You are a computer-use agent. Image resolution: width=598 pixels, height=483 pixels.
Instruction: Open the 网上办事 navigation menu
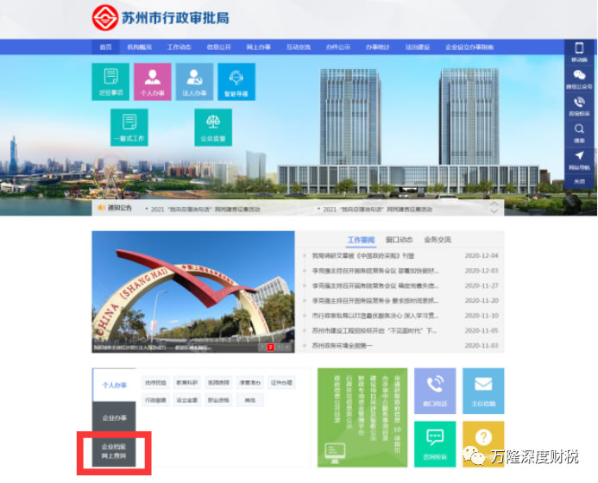point(258,47)
